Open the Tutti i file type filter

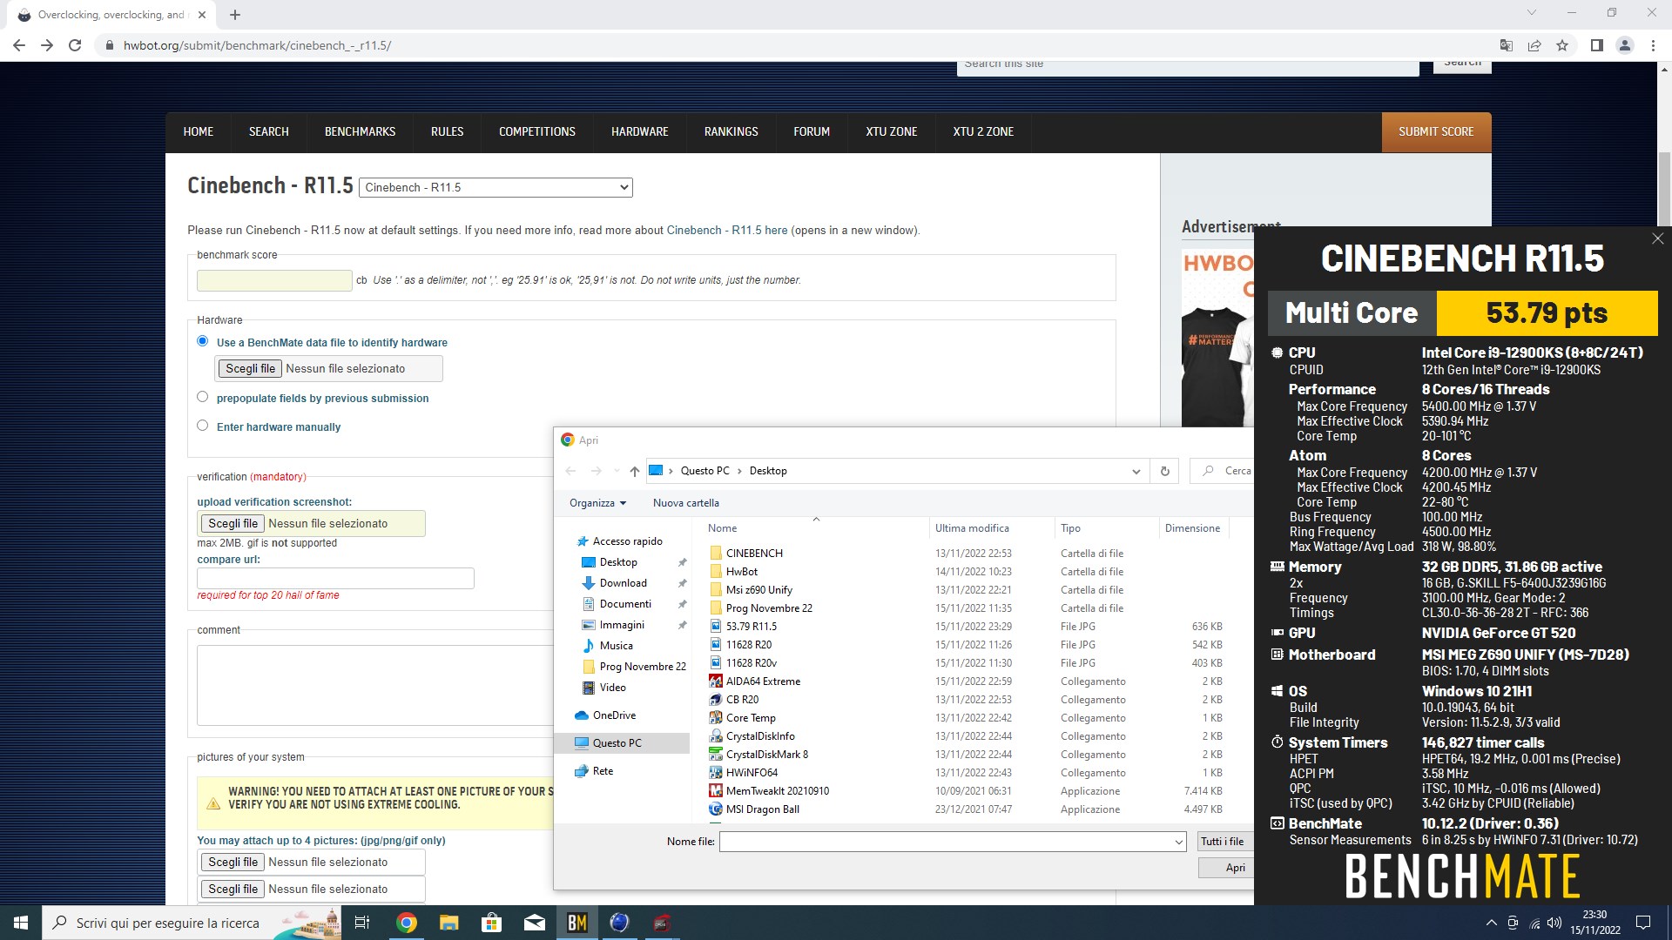coord(1224,842)
